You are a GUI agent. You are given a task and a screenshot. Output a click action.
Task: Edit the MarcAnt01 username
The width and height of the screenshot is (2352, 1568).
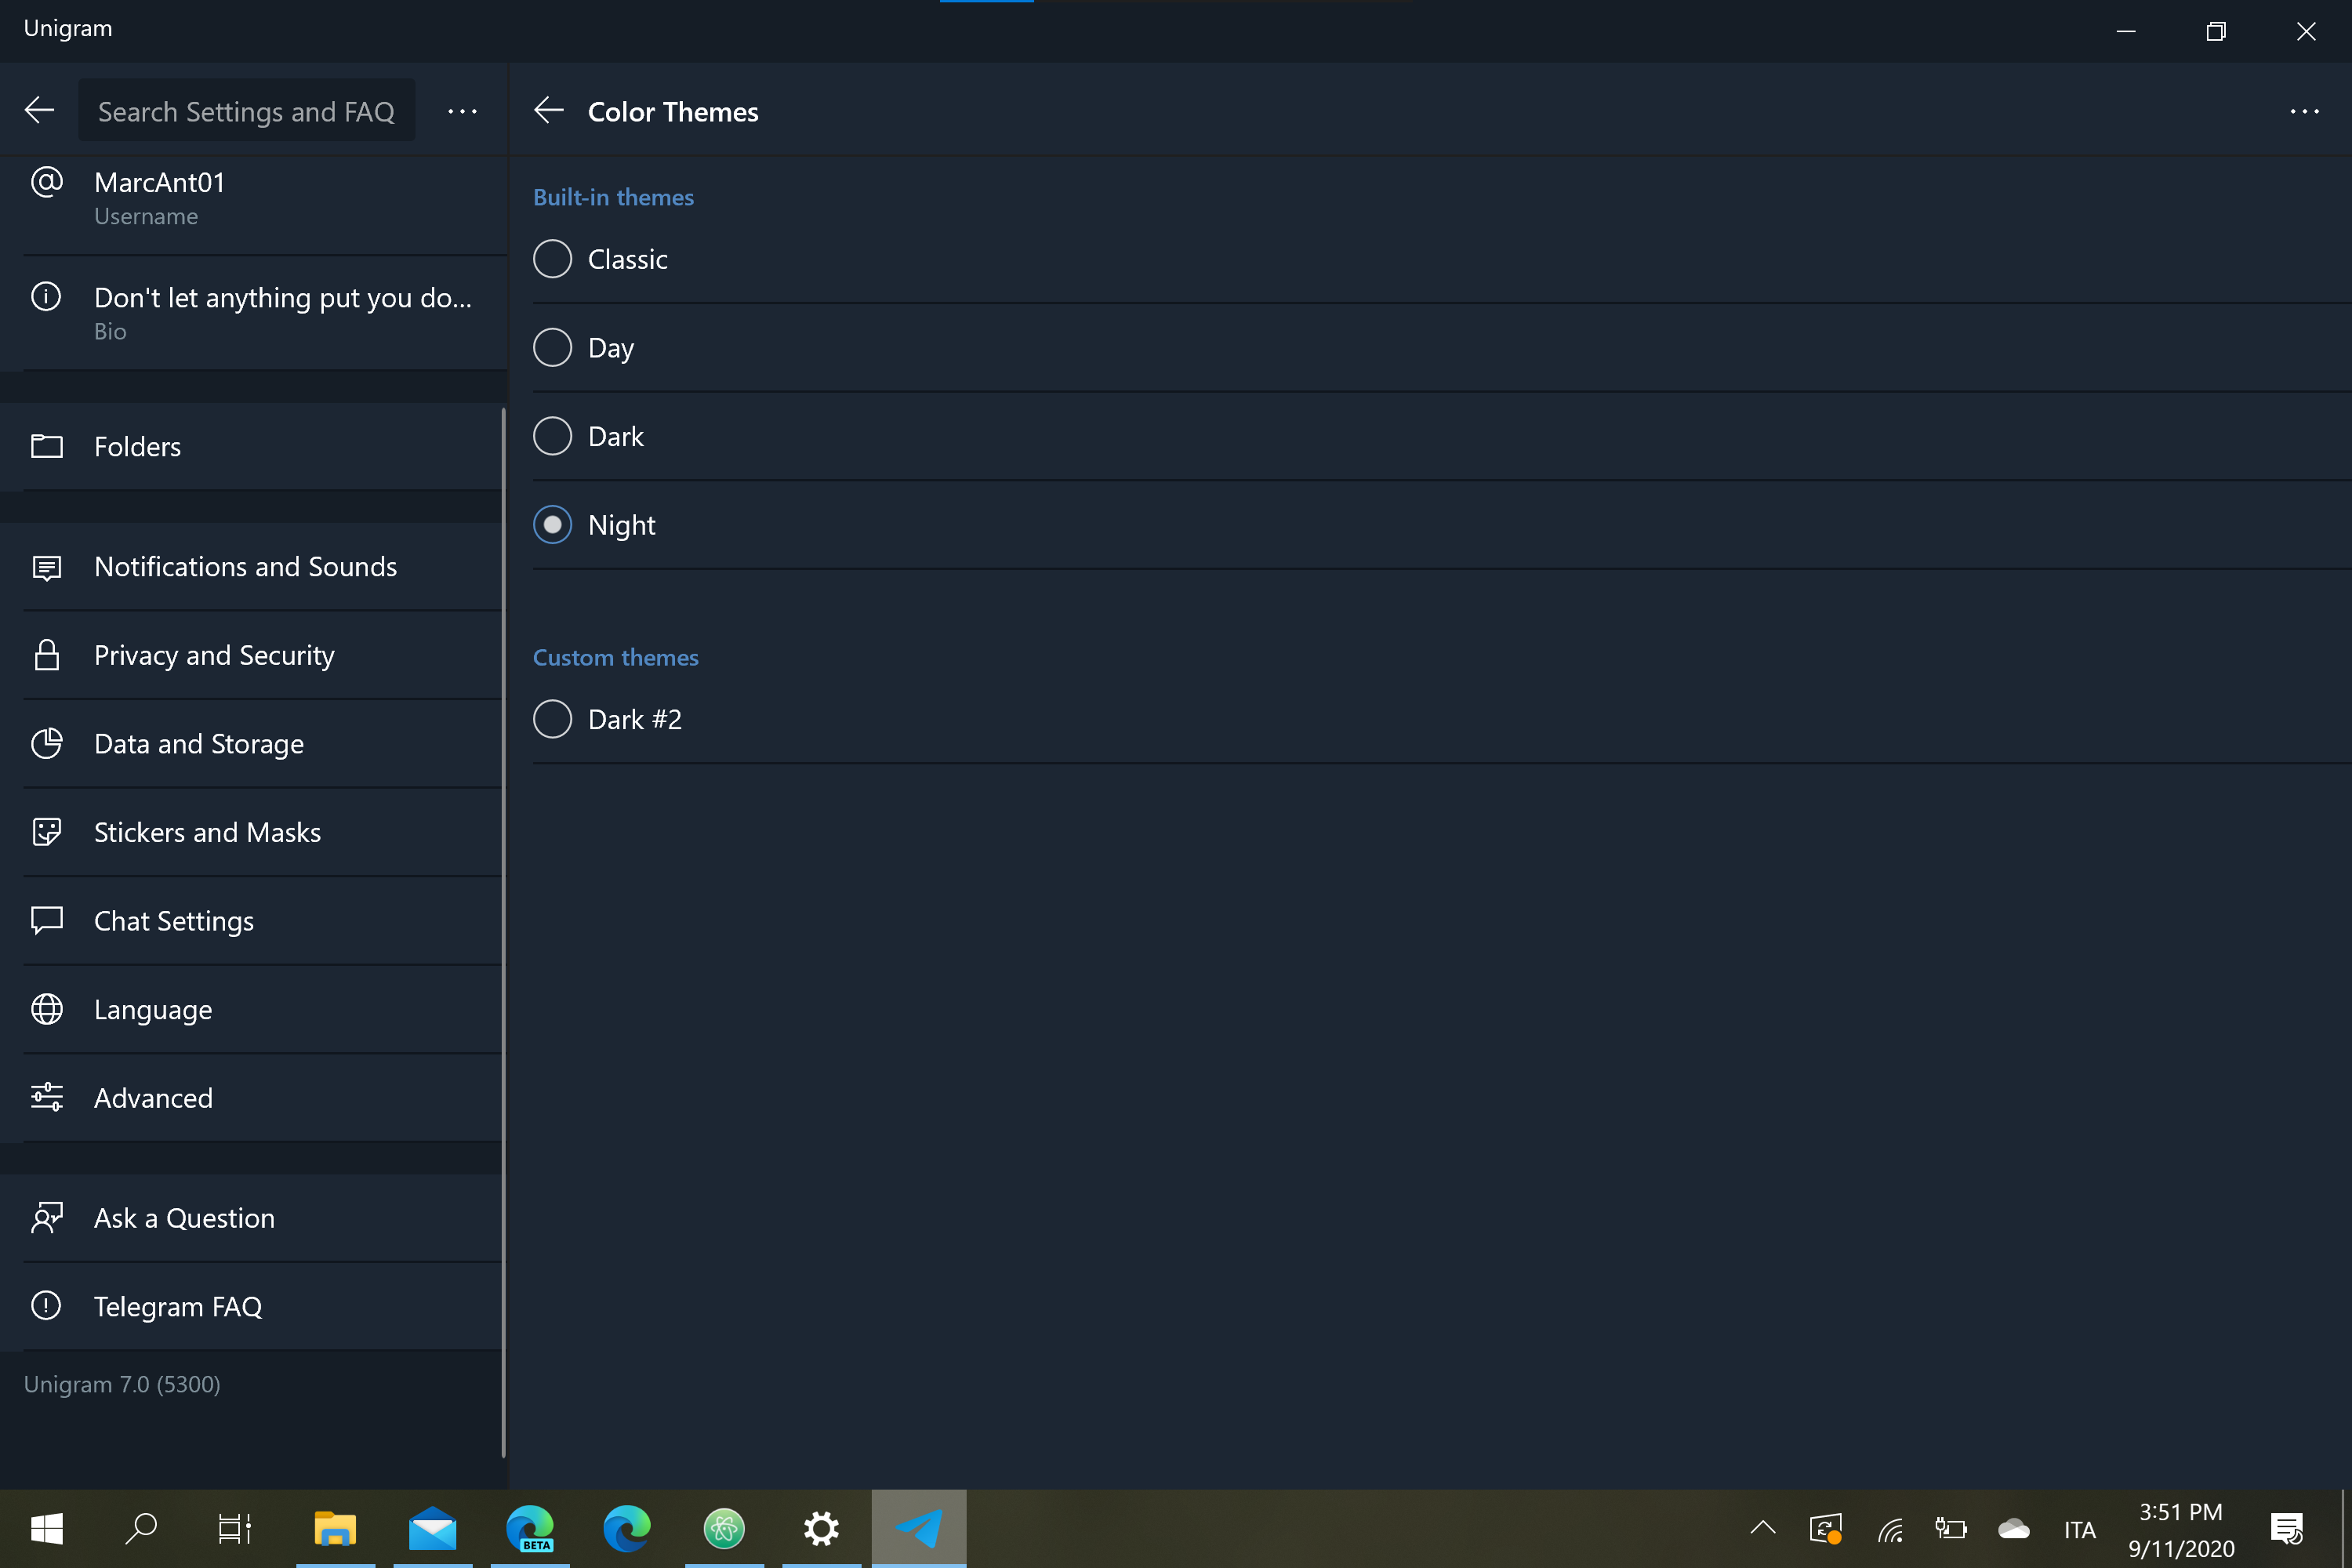coord(160,197)
